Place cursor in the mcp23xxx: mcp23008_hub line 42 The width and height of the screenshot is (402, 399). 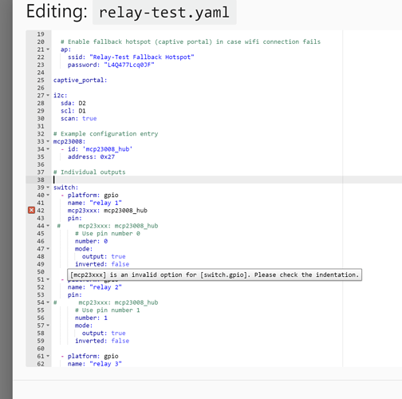[108, 211]
